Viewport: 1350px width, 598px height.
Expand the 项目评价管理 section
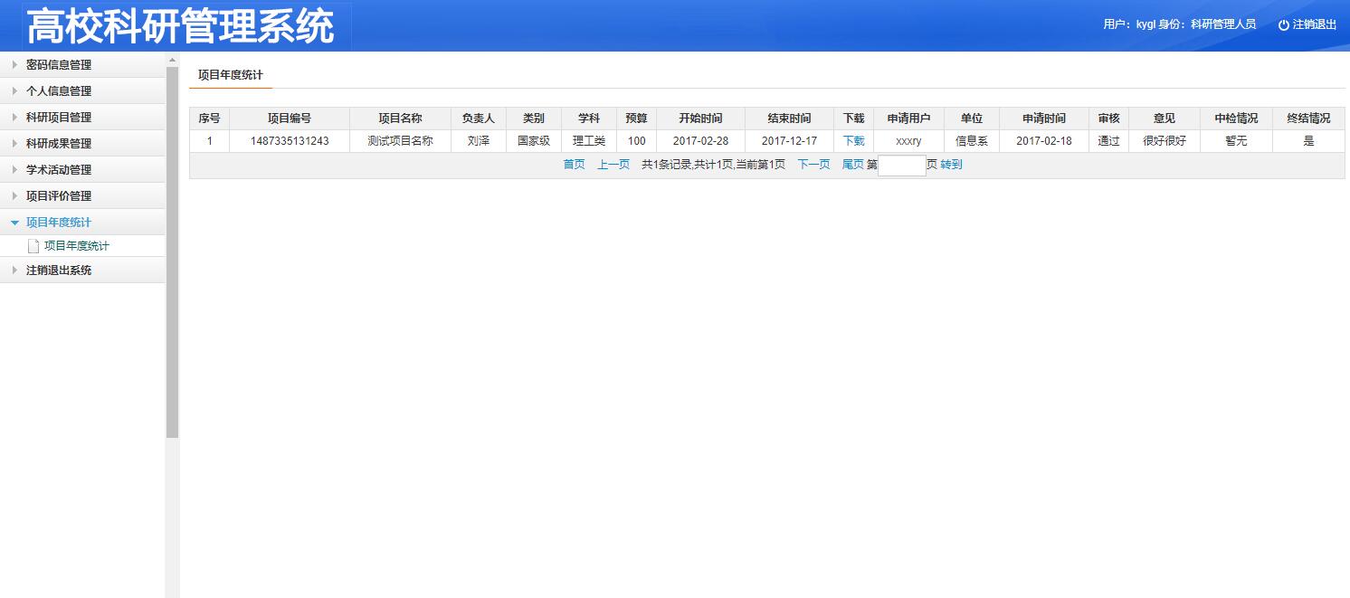(59, 196)
